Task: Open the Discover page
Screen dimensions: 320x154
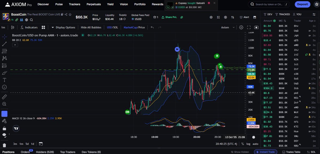Action: tap(43, 4)
